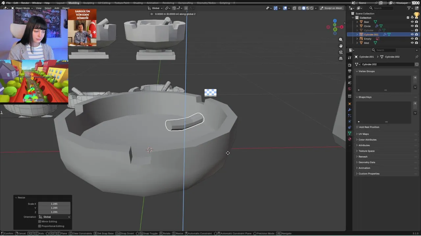
Task: Select solid viewport shading mode
Action: click(304, 8)
